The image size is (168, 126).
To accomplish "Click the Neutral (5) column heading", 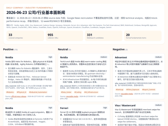I will [64, 49].
